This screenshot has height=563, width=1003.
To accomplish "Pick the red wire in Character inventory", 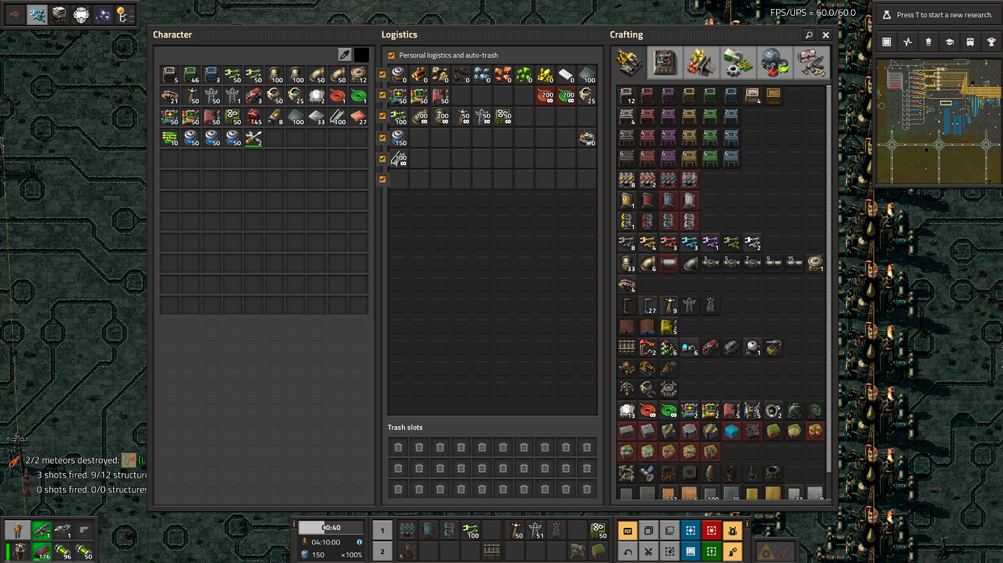I will [x=338, y=96].
